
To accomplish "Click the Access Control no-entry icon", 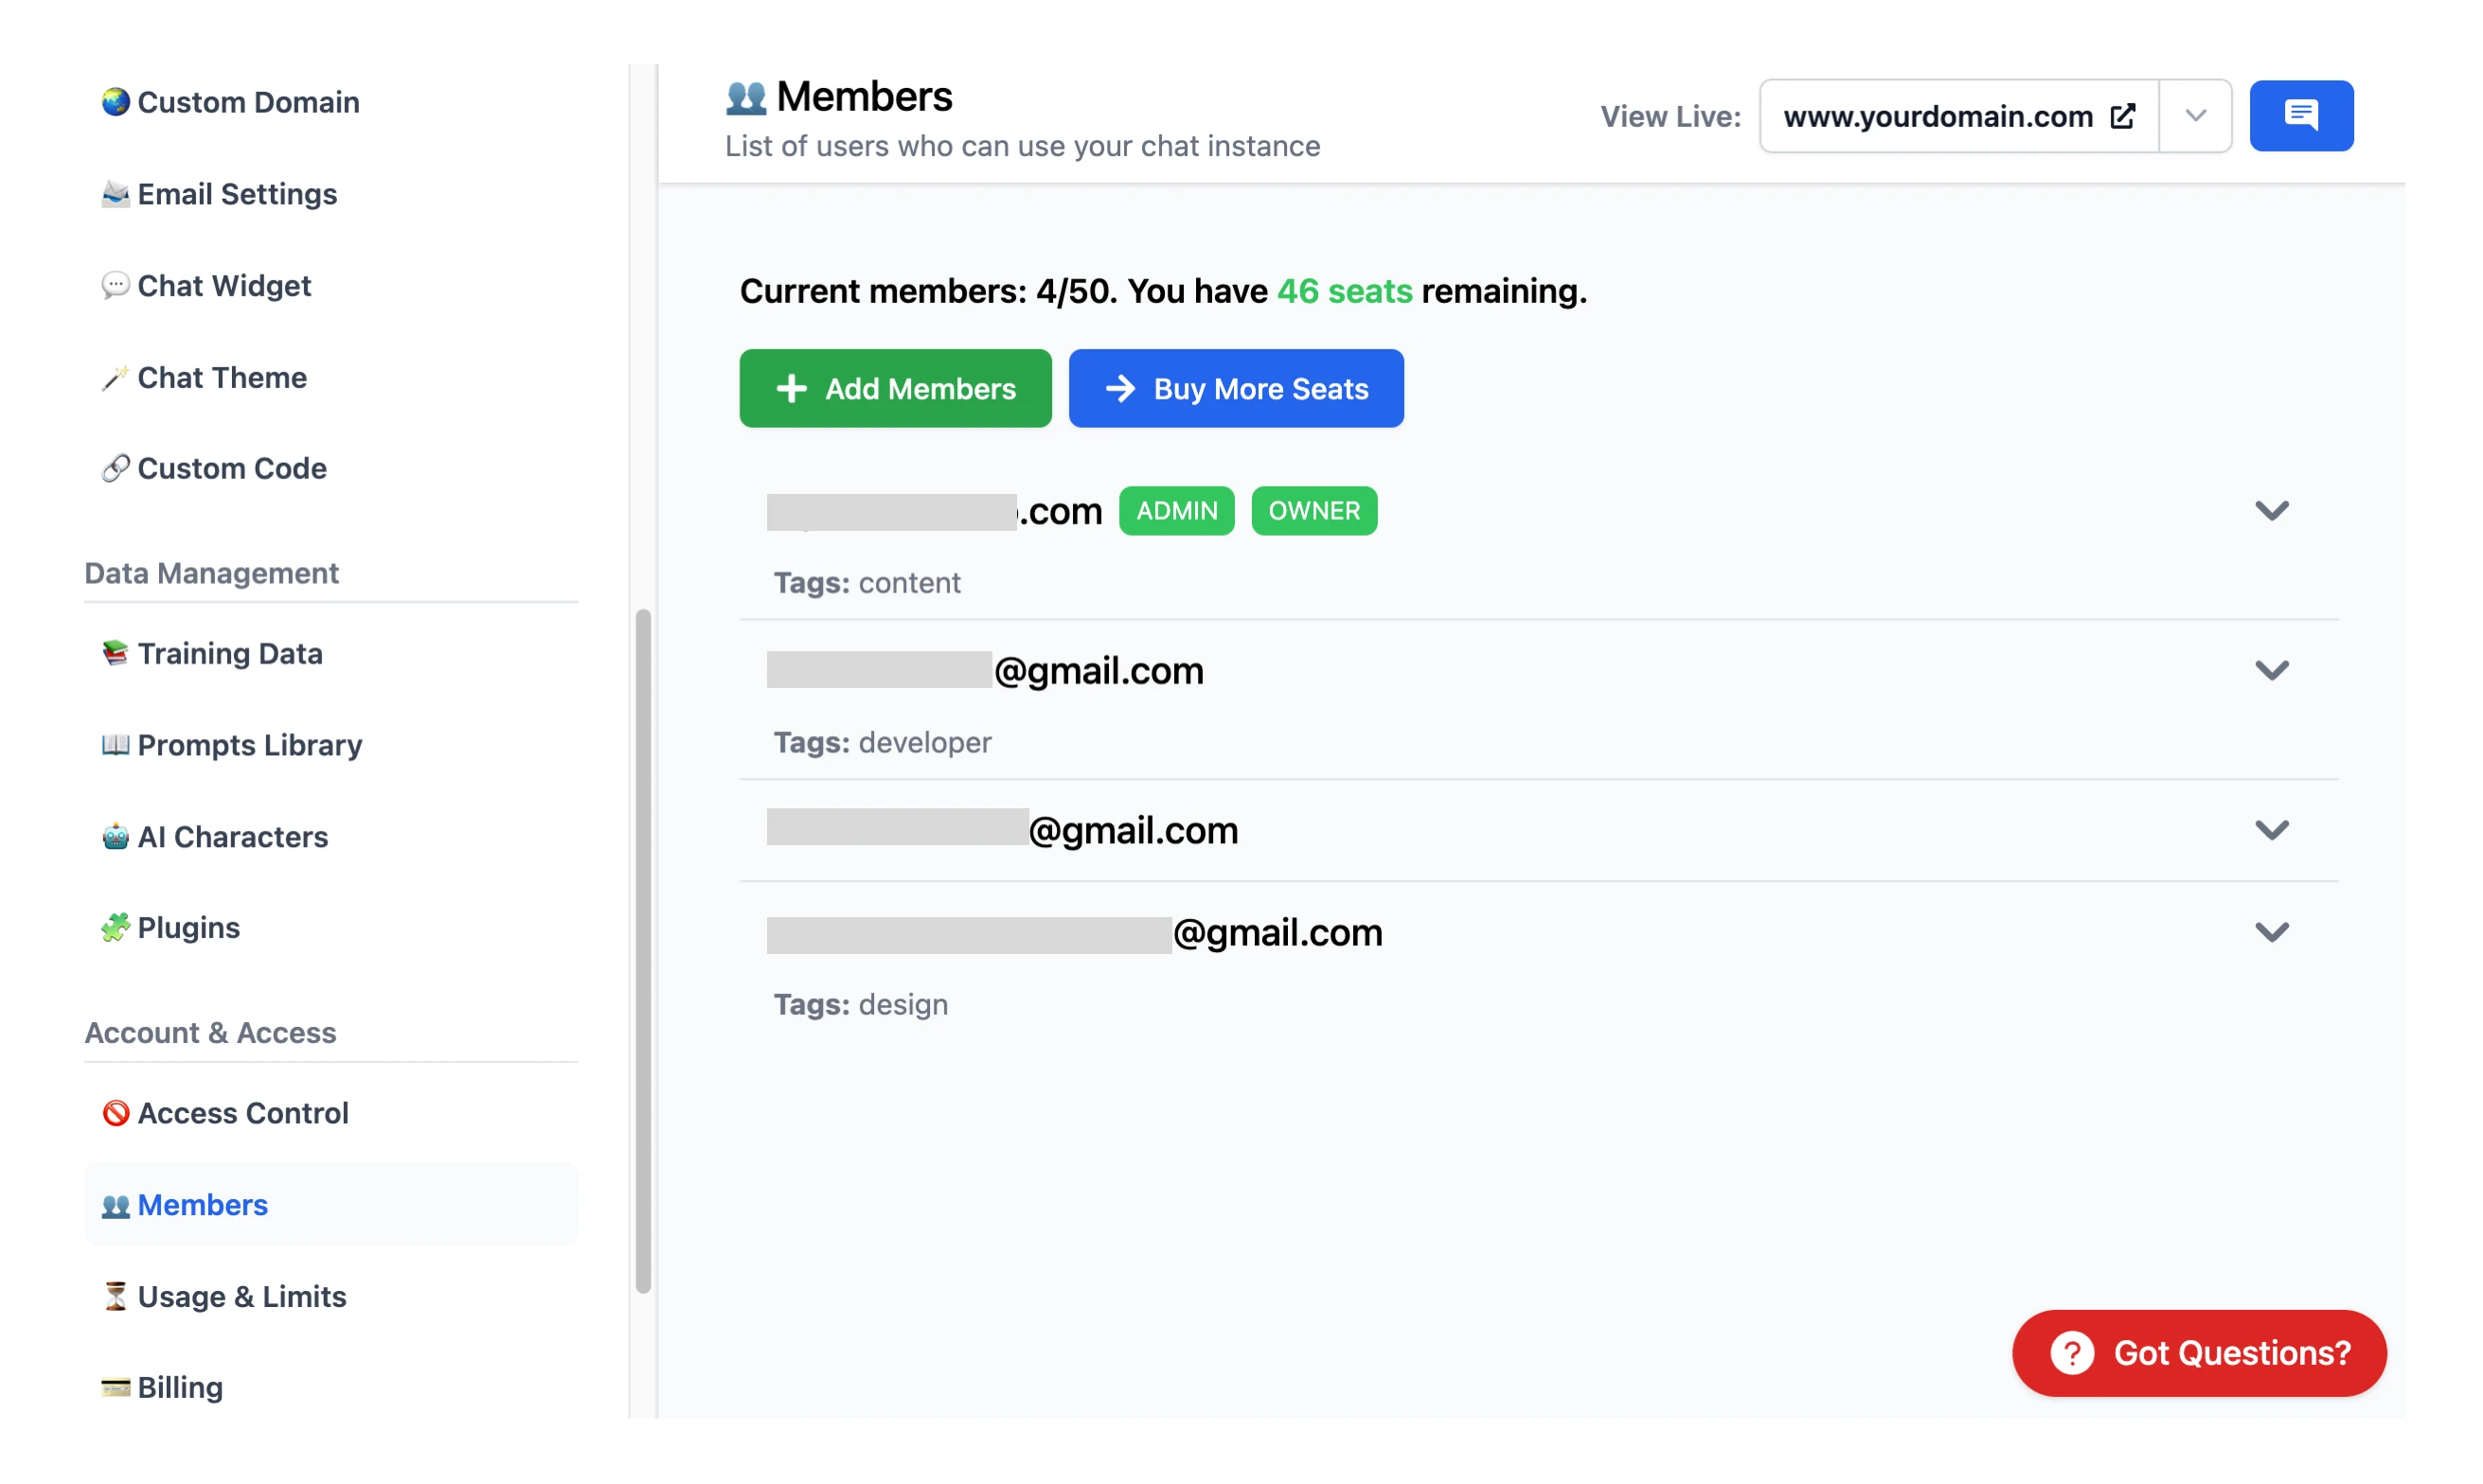I will (x=116, y=1112).
